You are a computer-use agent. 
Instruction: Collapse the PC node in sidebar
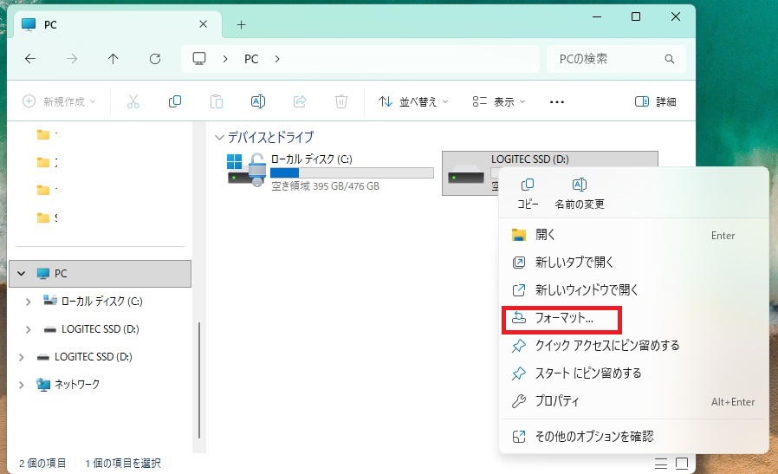22,274
